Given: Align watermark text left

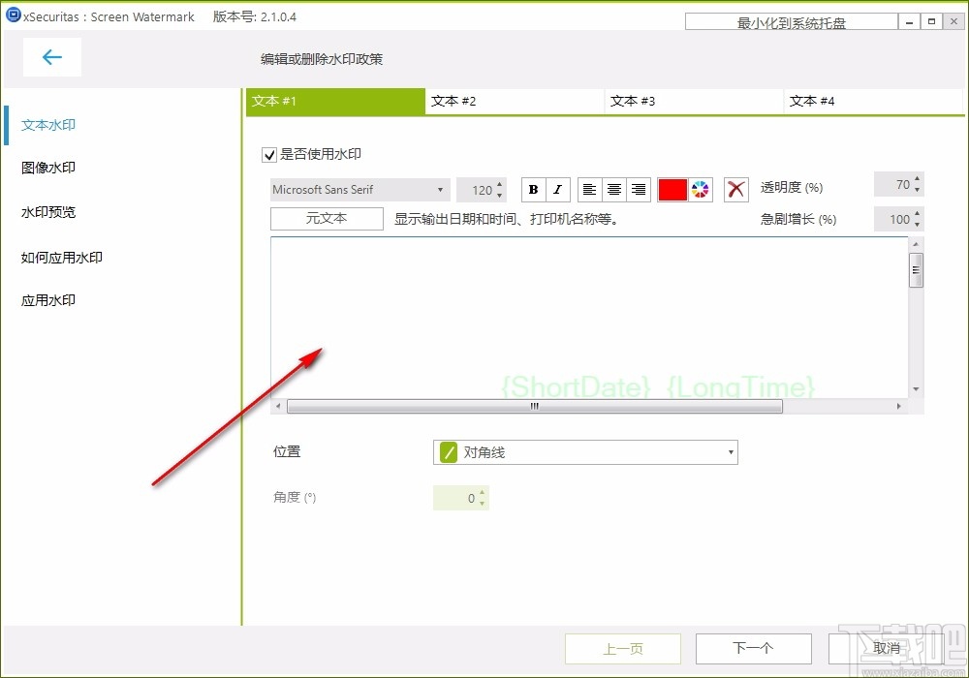Looking at the screenshot, I should point(589,190).
